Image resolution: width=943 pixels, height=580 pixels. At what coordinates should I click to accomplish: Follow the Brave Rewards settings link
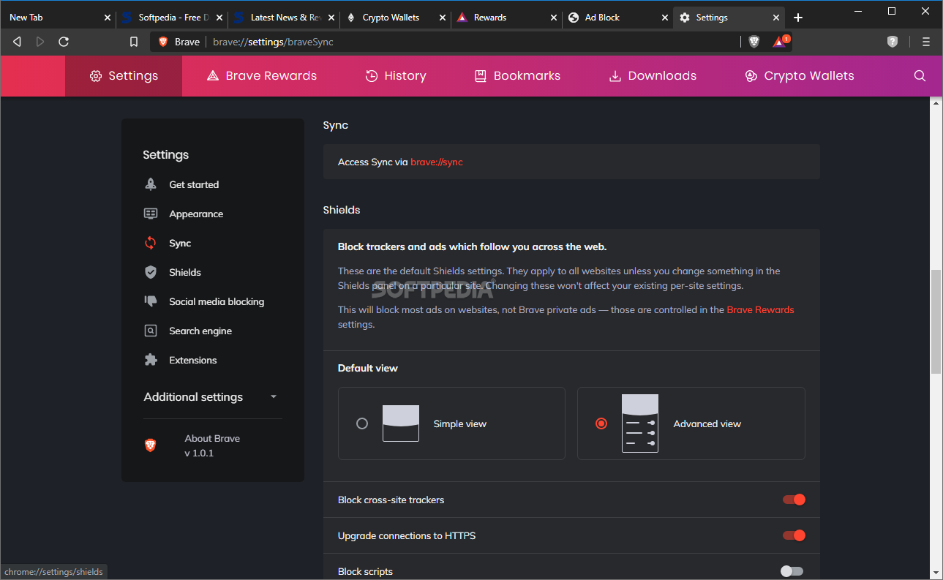coord(760,309)
